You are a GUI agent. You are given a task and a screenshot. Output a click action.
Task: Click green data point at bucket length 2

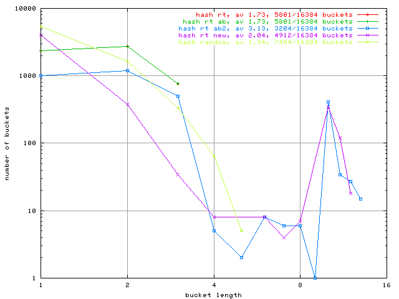[x=127, y=46]
